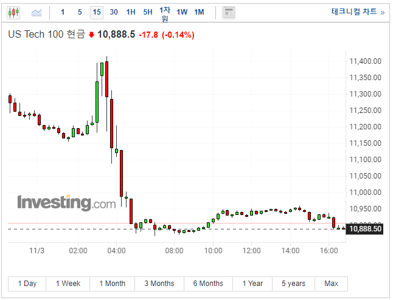The image size is (393, 300).
Task: Choose the 1W interval
Action: pos(182,12)
